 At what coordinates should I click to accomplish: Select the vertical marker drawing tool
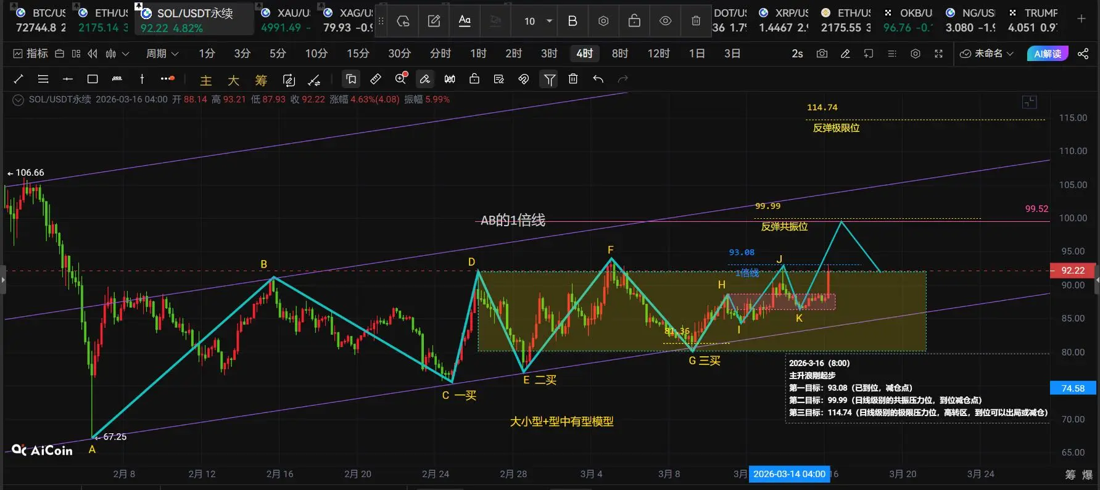(142, 79)
